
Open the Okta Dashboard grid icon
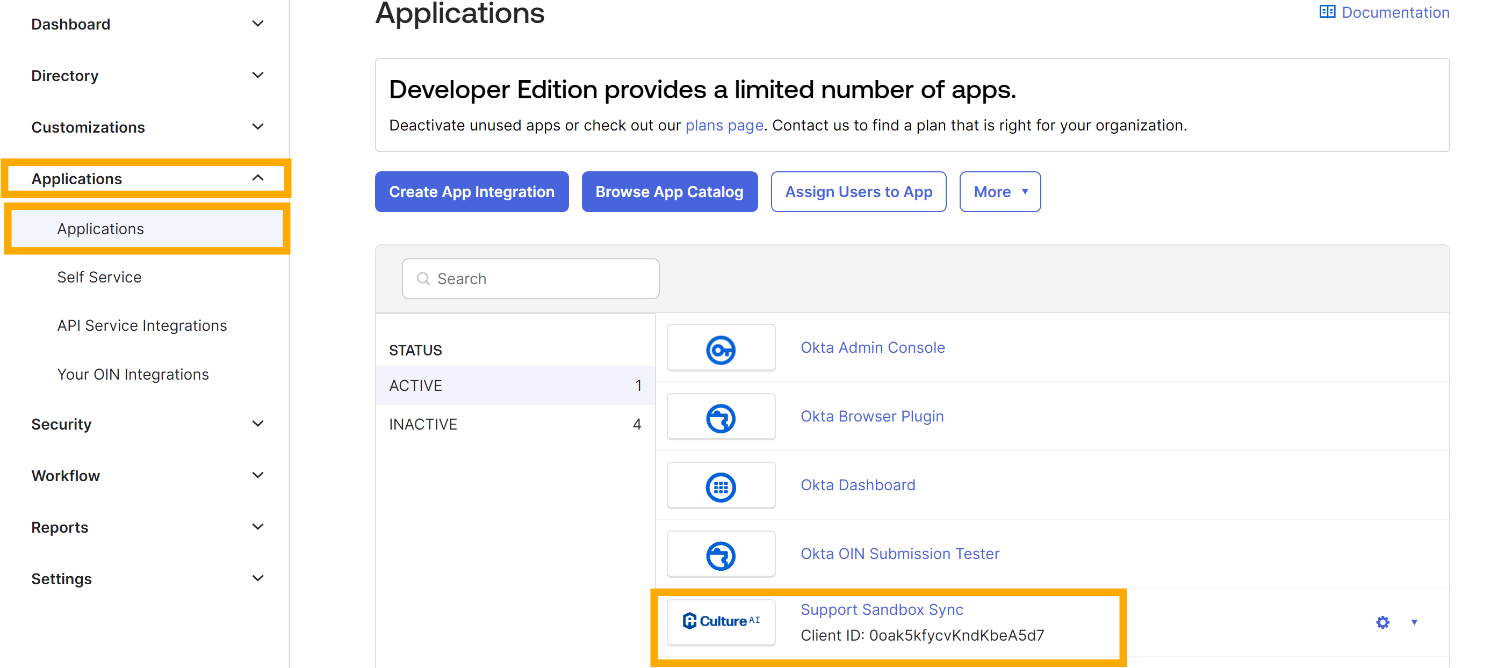pos(721,486)
